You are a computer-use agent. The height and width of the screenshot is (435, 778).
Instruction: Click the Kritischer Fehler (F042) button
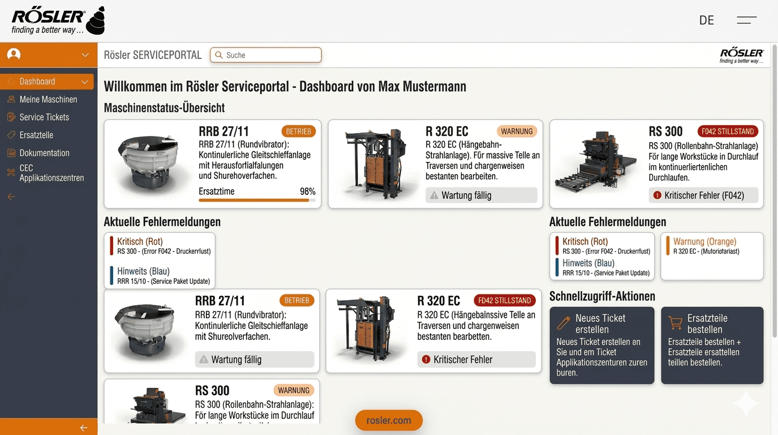click(704, 195)
